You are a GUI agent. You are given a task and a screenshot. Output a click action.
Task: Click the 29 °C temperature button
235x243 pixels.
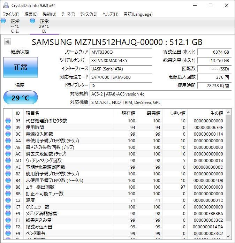click(x=21, y=98)
